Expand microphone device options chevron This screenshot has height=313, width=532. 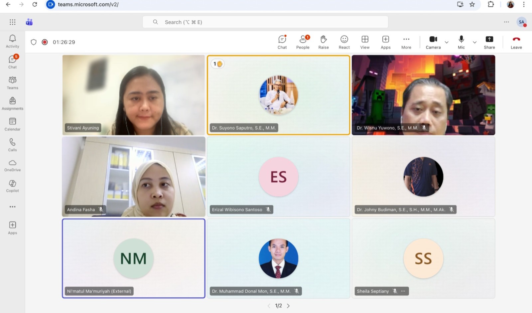point(475,43)
